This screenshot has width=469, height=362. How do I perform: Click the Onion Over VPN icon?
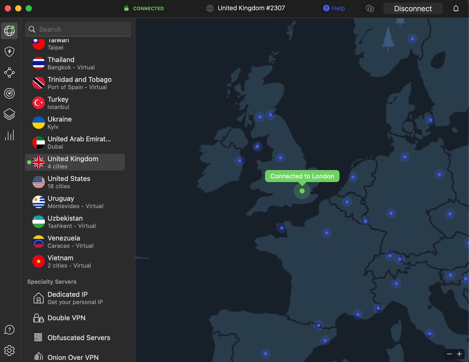pyautogui.click(x=38, y=357)
